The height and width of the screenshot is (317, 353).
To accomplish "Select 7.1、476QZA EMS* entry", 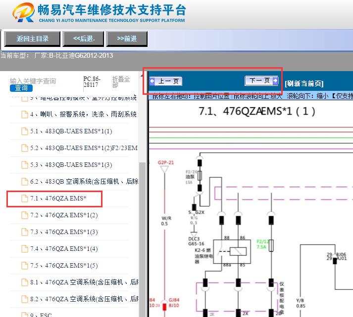I will [58, 198].
